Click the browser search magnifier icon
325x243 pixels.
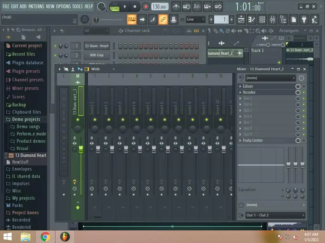tap(18, 30)
